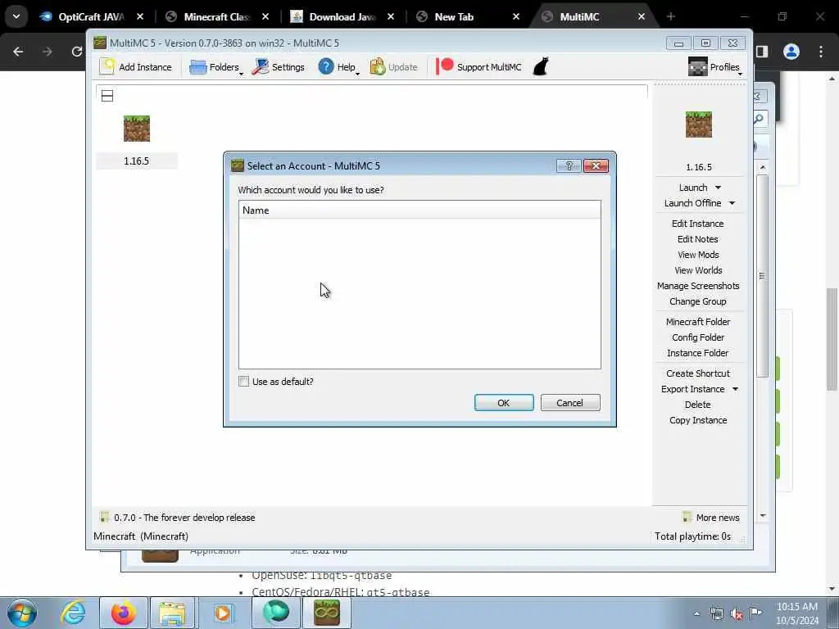Click the Action Center flag tray icon
839x629 pixels.
pos(756,614)
